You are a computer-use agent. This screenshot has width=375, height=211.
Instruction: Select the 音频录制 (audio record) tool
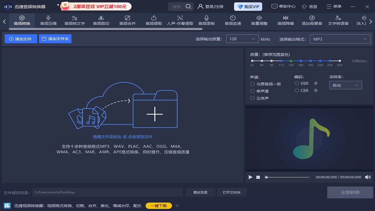206,21
